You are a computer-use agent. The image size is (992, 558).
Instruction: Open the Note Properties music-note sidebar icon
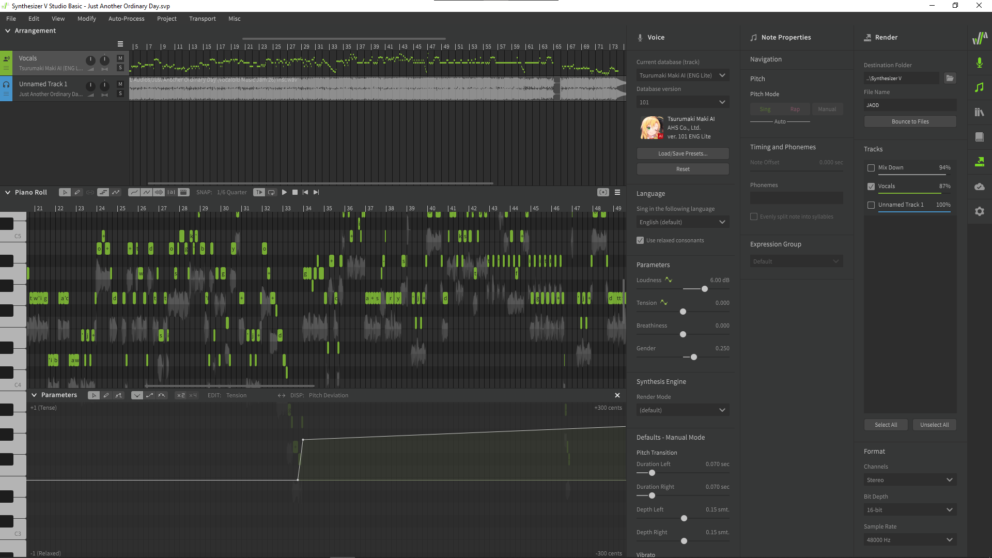click(980, 87)
